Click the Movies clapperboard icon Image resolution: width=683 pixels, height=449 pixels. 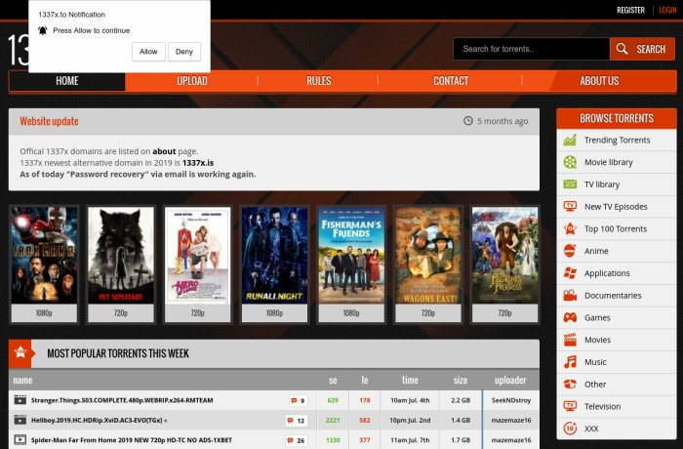(570, 340)
